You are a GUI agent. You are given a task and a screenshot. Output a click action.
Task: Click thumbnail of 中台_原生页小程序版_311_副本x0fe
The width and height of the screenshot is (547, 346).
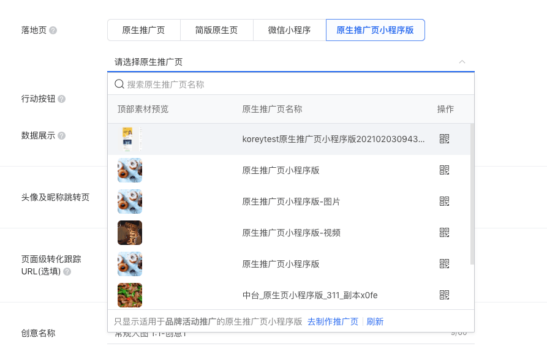pyautogui.click(x=130, y=295)
